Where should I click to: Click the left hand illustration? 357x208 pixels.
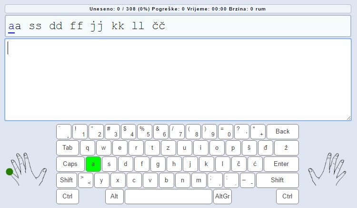29,169
